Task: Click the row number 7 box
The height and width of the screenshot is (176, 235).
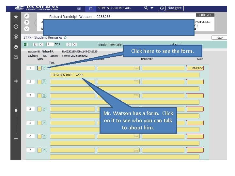Action: coord(30,150)
